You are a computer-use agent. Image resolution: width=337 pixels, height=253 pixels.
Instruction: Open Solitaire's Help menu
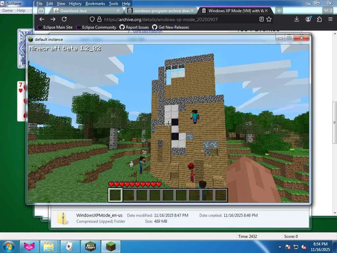[21, 11]
